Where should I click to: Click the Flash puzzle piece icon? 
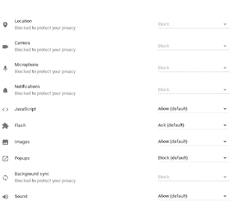pos(5,126)
